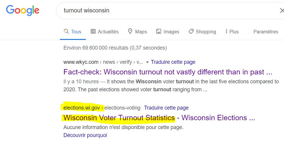
Task: Click the Images picture icon
Action: [x=158, y=31]
